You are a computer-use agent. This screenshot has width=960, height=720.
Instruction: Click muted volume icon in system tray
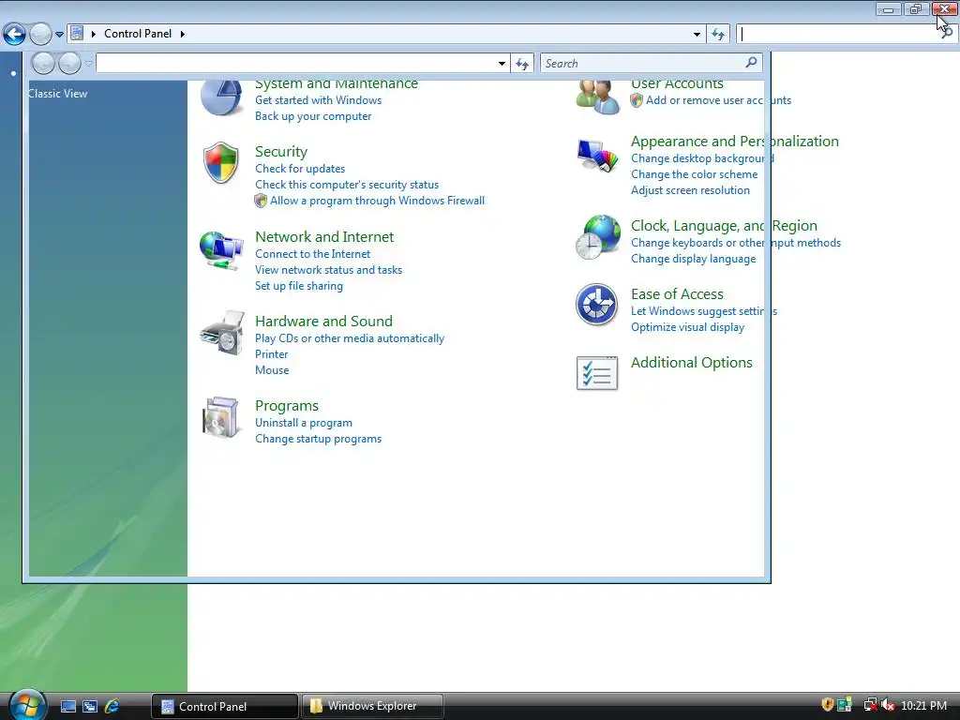888,705
